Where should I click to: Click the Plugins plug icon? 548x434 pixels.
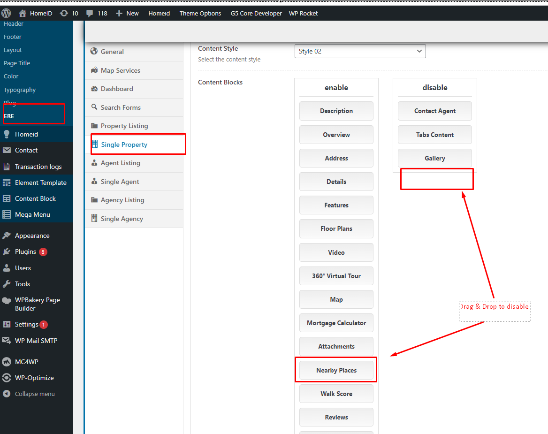pyautogui.click(x=7, y=251)
